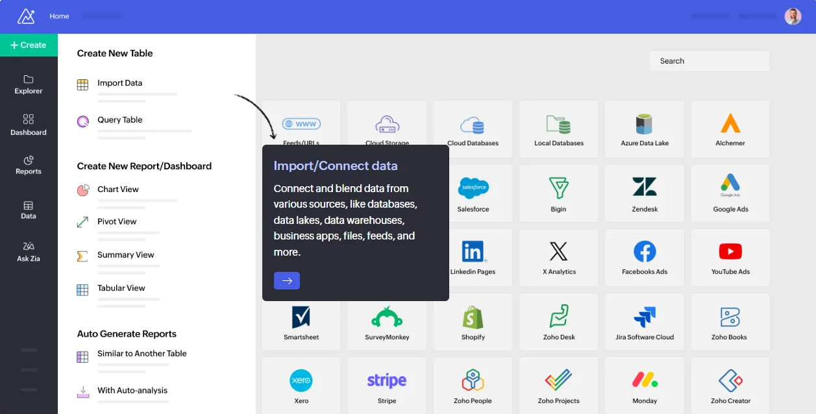Open Ask Zia from the sidebar

pyautogui.click(x=28, y=250)
